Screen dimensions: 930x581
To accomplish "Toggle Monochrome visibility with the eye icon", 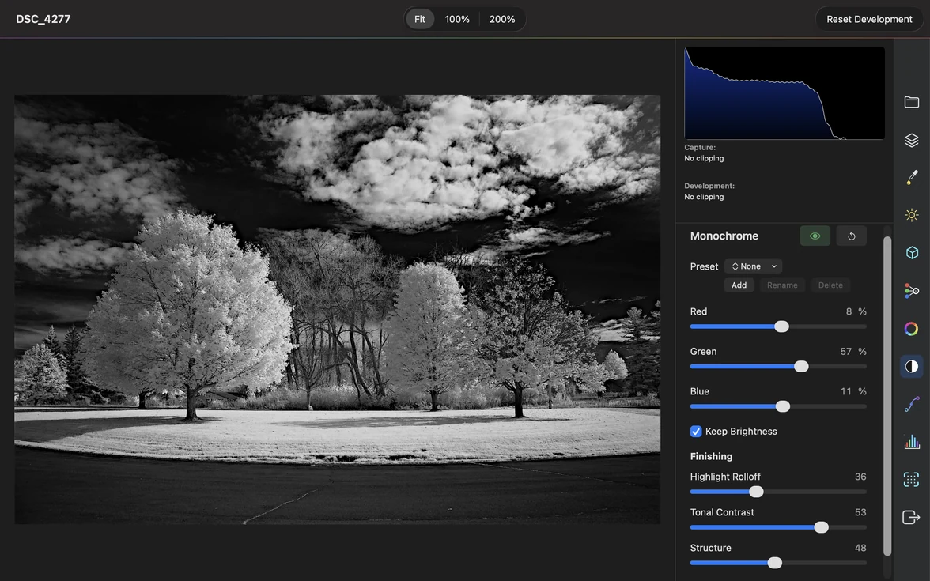I will click(x=815, y=236).
